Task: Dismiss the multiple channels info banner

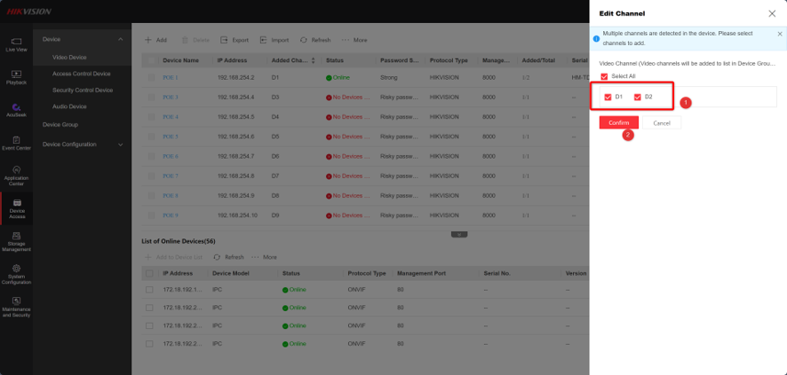Action: (780, 34)
